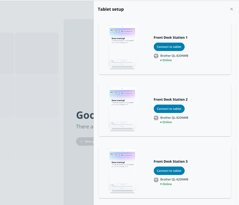Connect to tablet for Front Desk Station 3
This screenshot has height=205, width=239.
click(169, 171)
